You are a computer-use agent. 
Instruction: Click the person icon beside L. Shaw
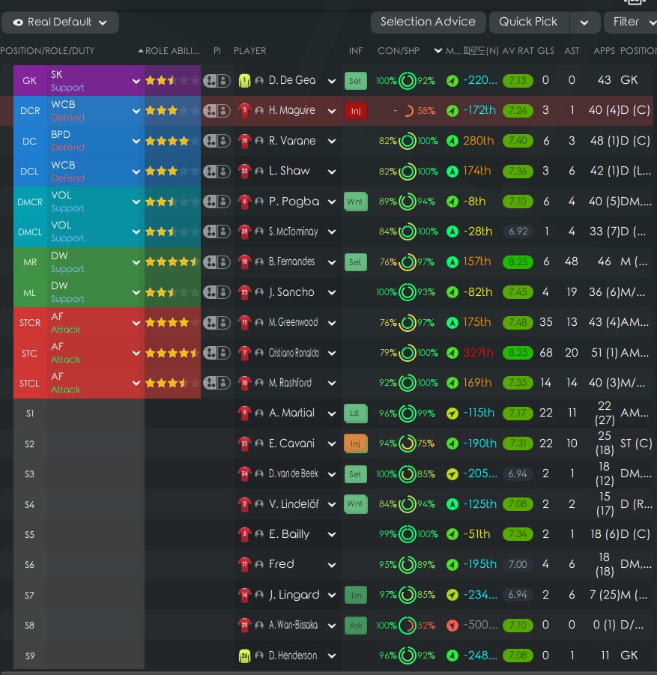[x=259, y=172]
